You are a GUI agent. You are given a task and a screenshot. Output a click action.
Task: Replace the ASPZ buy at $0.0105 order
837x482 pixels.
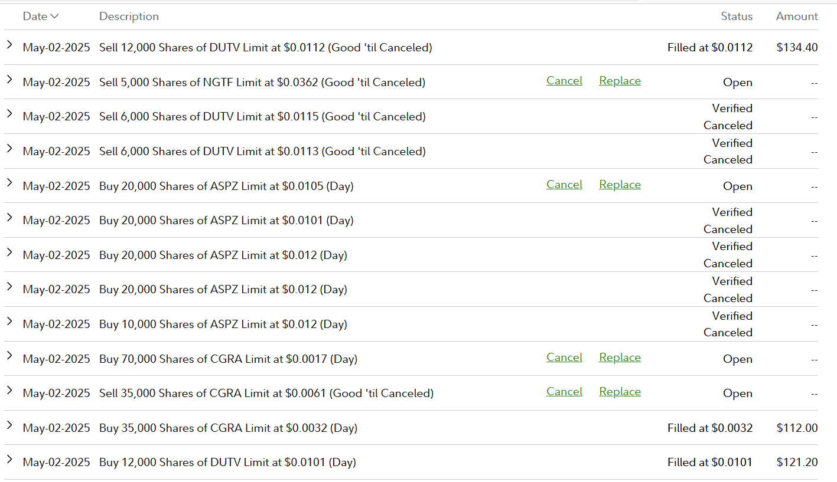click(620, 185)
